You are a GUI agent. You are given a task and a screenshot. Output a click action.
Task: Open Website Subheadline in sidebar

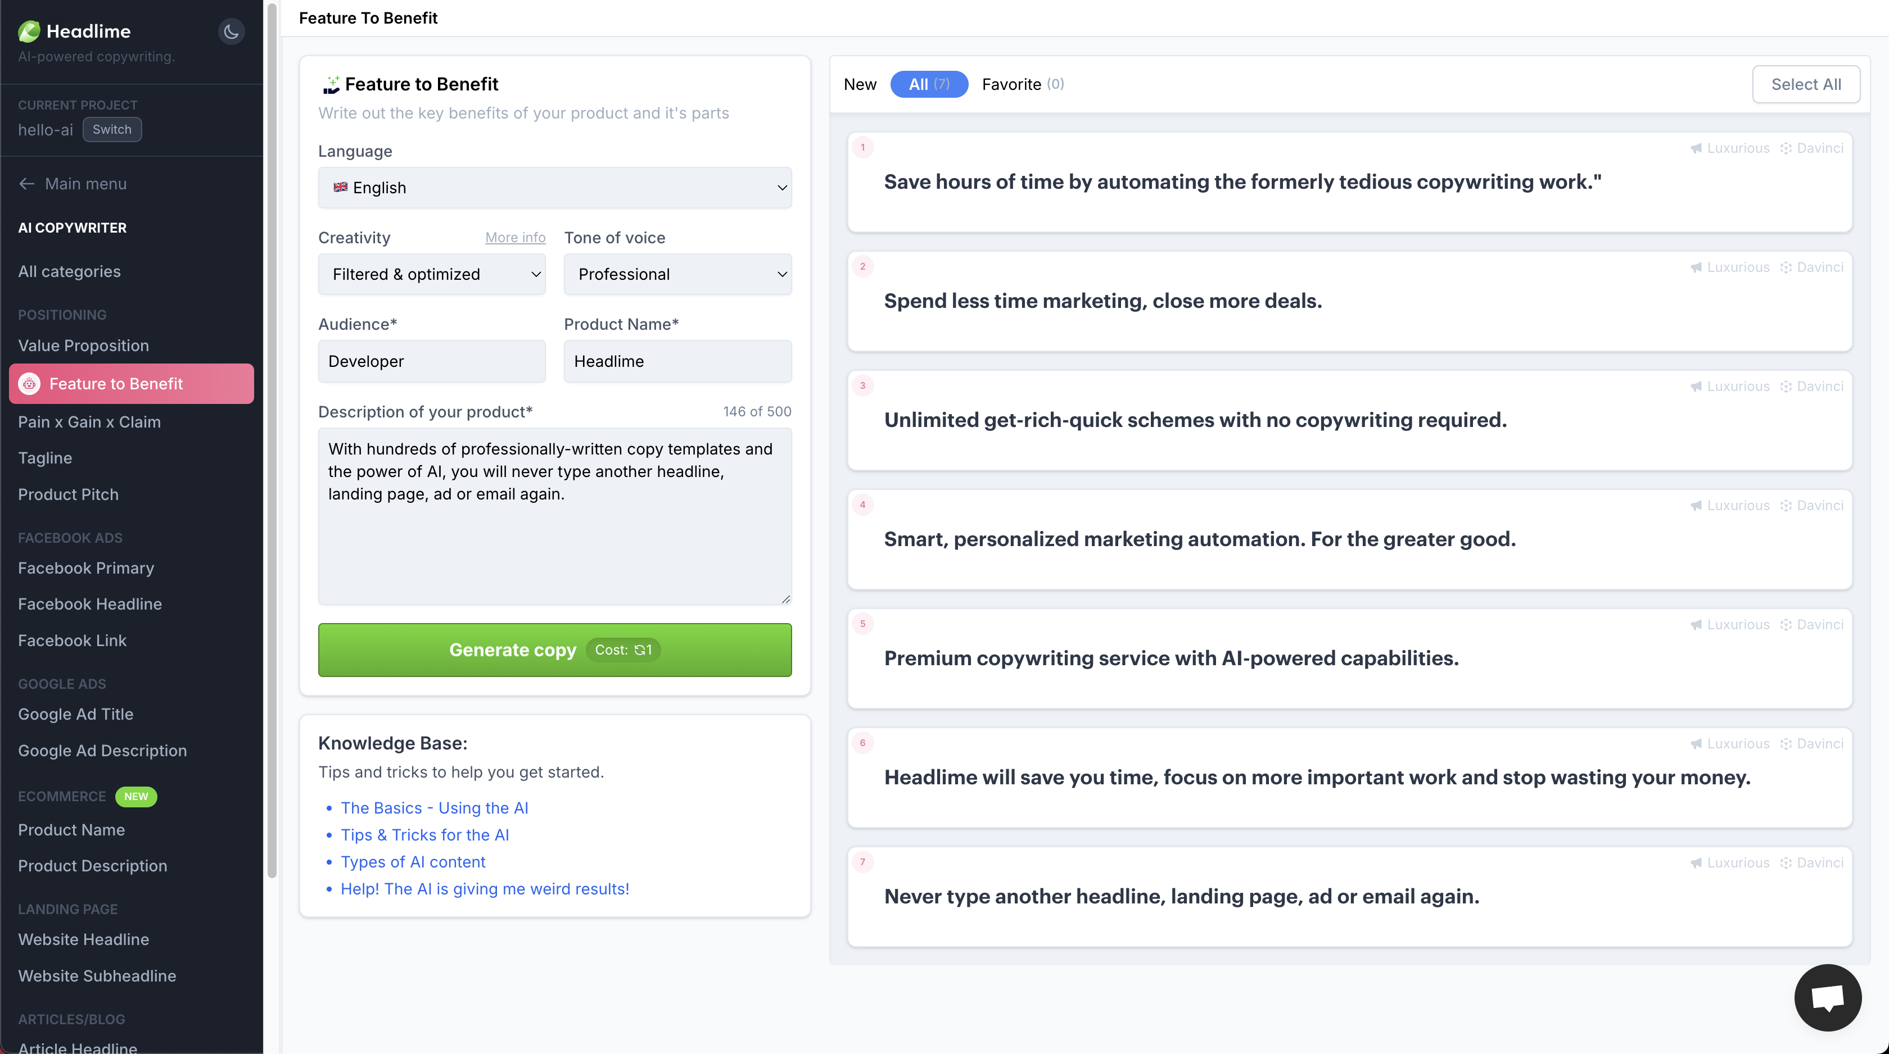point(97,975)
